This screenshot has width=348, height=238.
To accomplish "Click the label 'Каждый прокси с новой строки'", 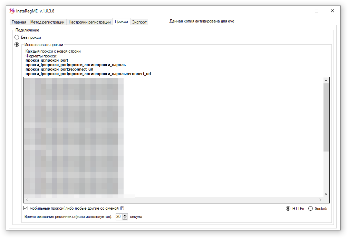I will 53,51.
